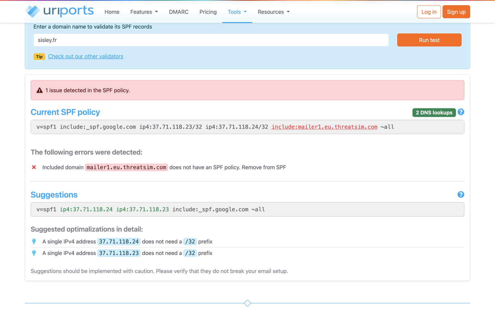Screen dimensions: 495x314
Task: Click the red X error icon
Action: pyautogui.click(x=34, y=167)
